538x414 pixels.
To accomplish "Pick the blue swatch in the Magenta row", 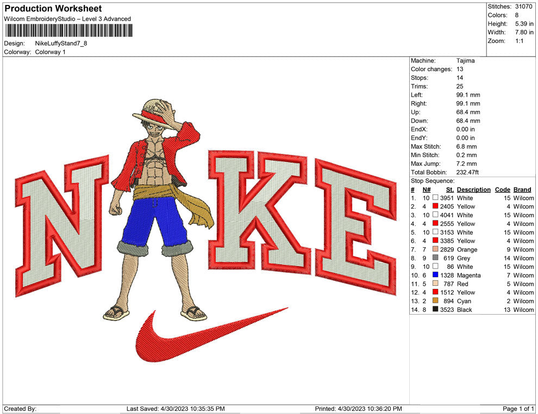I will coord(435,275).
